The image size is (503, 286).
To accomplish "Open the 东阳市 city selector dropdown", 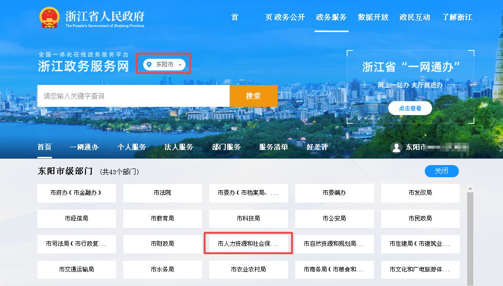I will point(164,65).
